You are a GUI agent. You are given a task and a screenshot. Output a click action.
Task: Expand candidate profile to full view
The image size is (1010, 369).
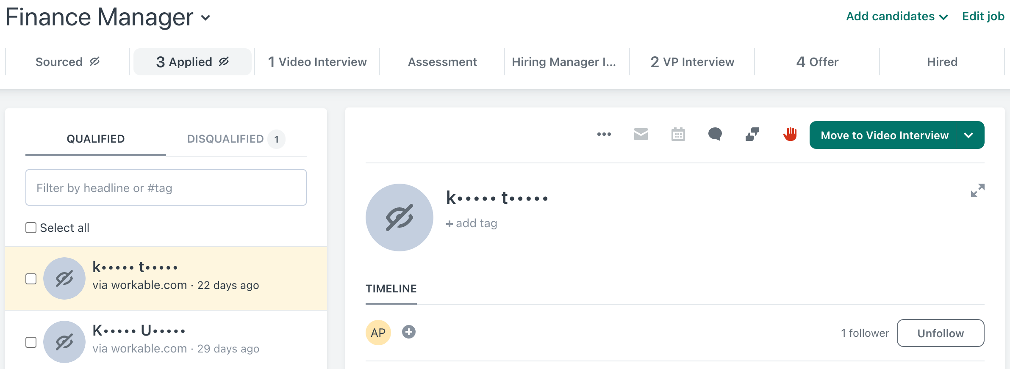(977, 190)
